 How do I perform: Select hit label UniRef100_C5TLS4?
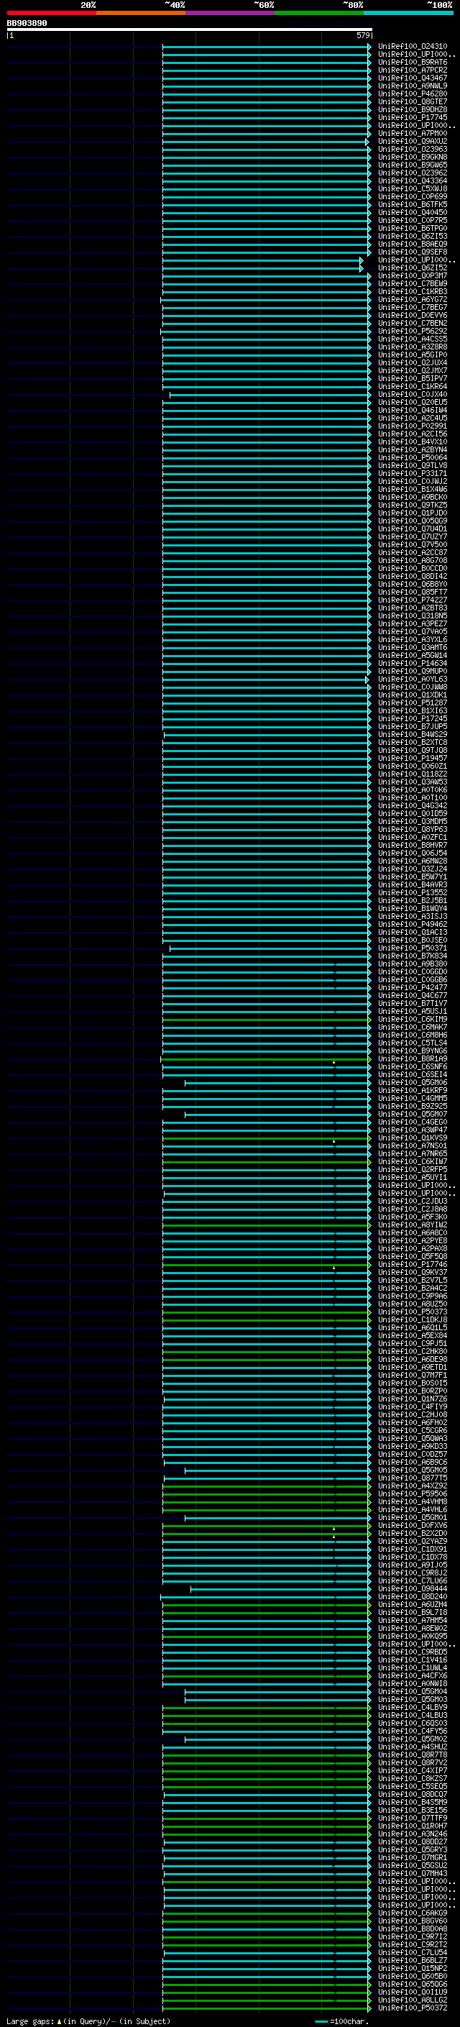(x=412, y=1043)
